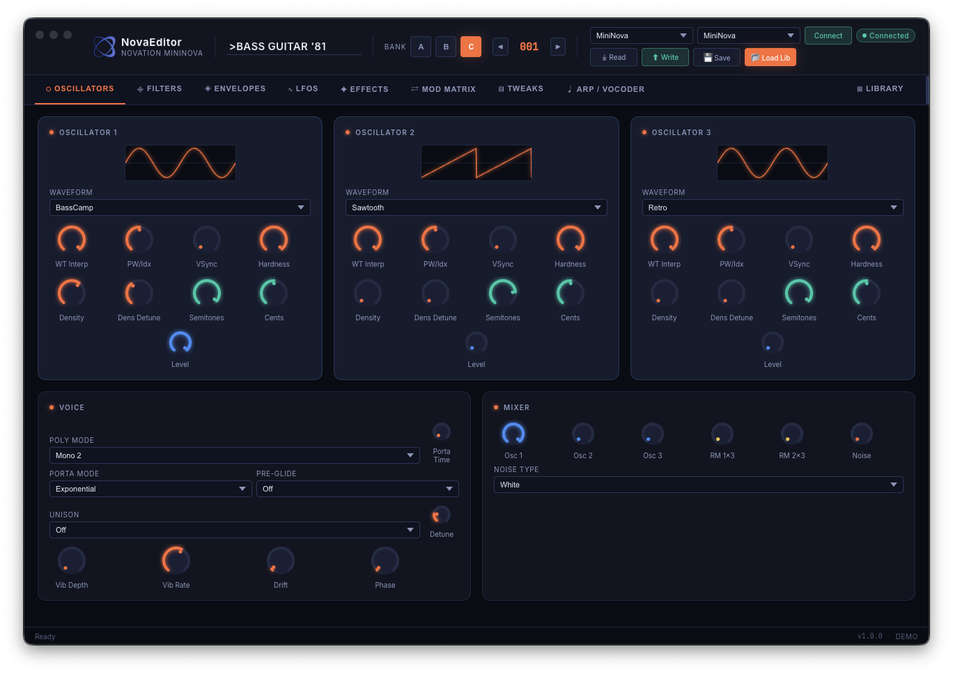Image resolution: width=953 pixels, height=674 pixels.
Task: Open the Porta Mode Exponential dropdown
Action: coord(150,489)
